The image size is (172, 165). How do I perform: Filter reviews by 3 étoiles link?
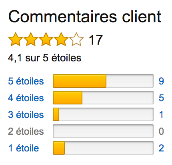point(26,114)
